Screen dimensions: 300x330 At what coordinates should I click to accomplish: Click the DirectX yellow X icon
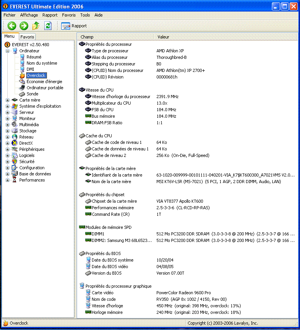point(15,143)
